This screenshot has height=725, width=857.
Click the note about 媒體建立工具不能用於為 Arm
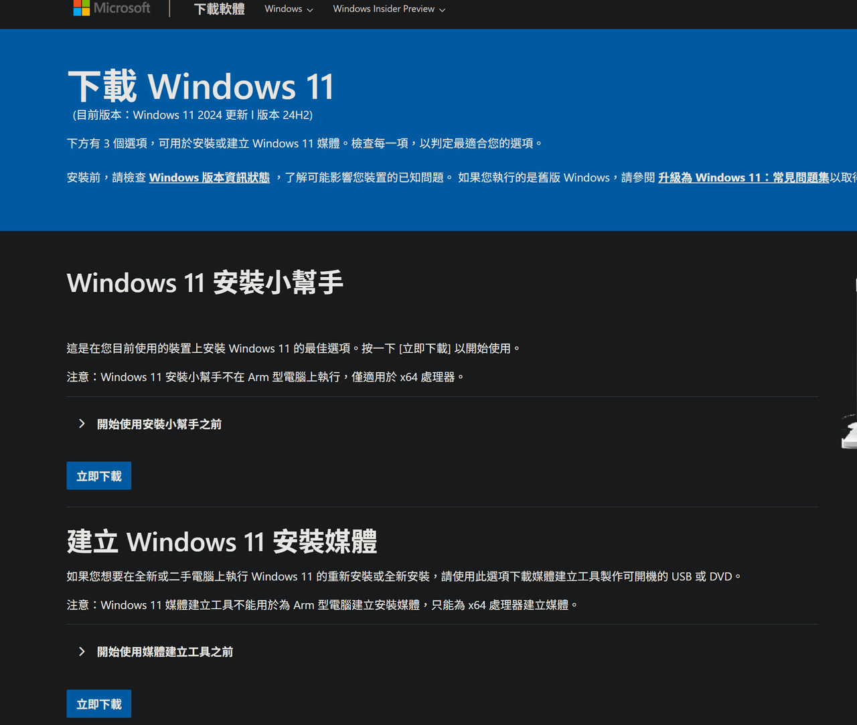pyautogui.click(x=323, y=605)
